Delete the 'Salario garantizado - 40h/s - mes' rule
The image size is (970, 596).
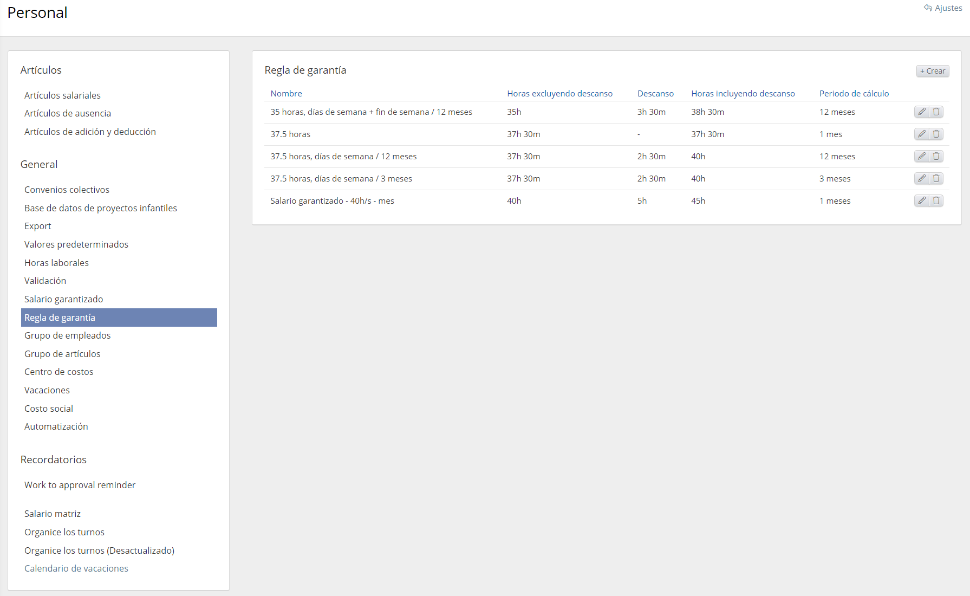tap(936, 200)
